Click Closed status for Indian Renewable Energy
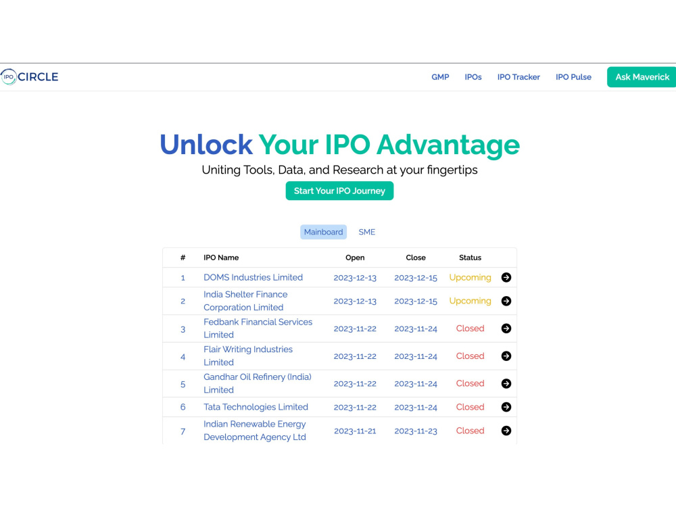Viewport: 676px width, 507px height. (x=470, y=431)
